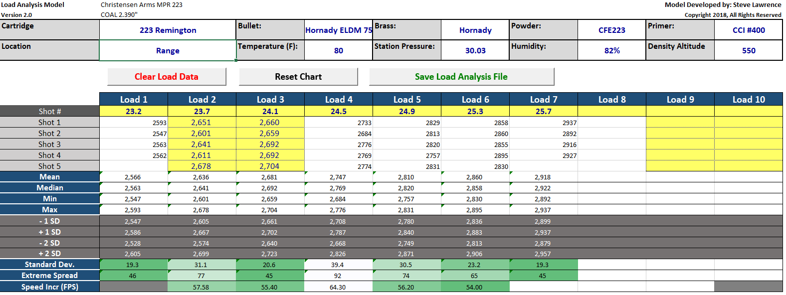This screenshot has height=295, width=786.
Task: Click the Clear Load Data button
Action: (167, 77)
